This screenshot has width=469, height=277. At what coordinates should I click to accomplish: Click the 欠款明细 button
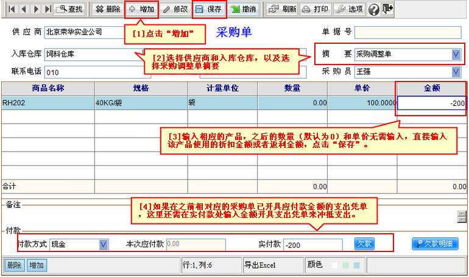(435, 244)
